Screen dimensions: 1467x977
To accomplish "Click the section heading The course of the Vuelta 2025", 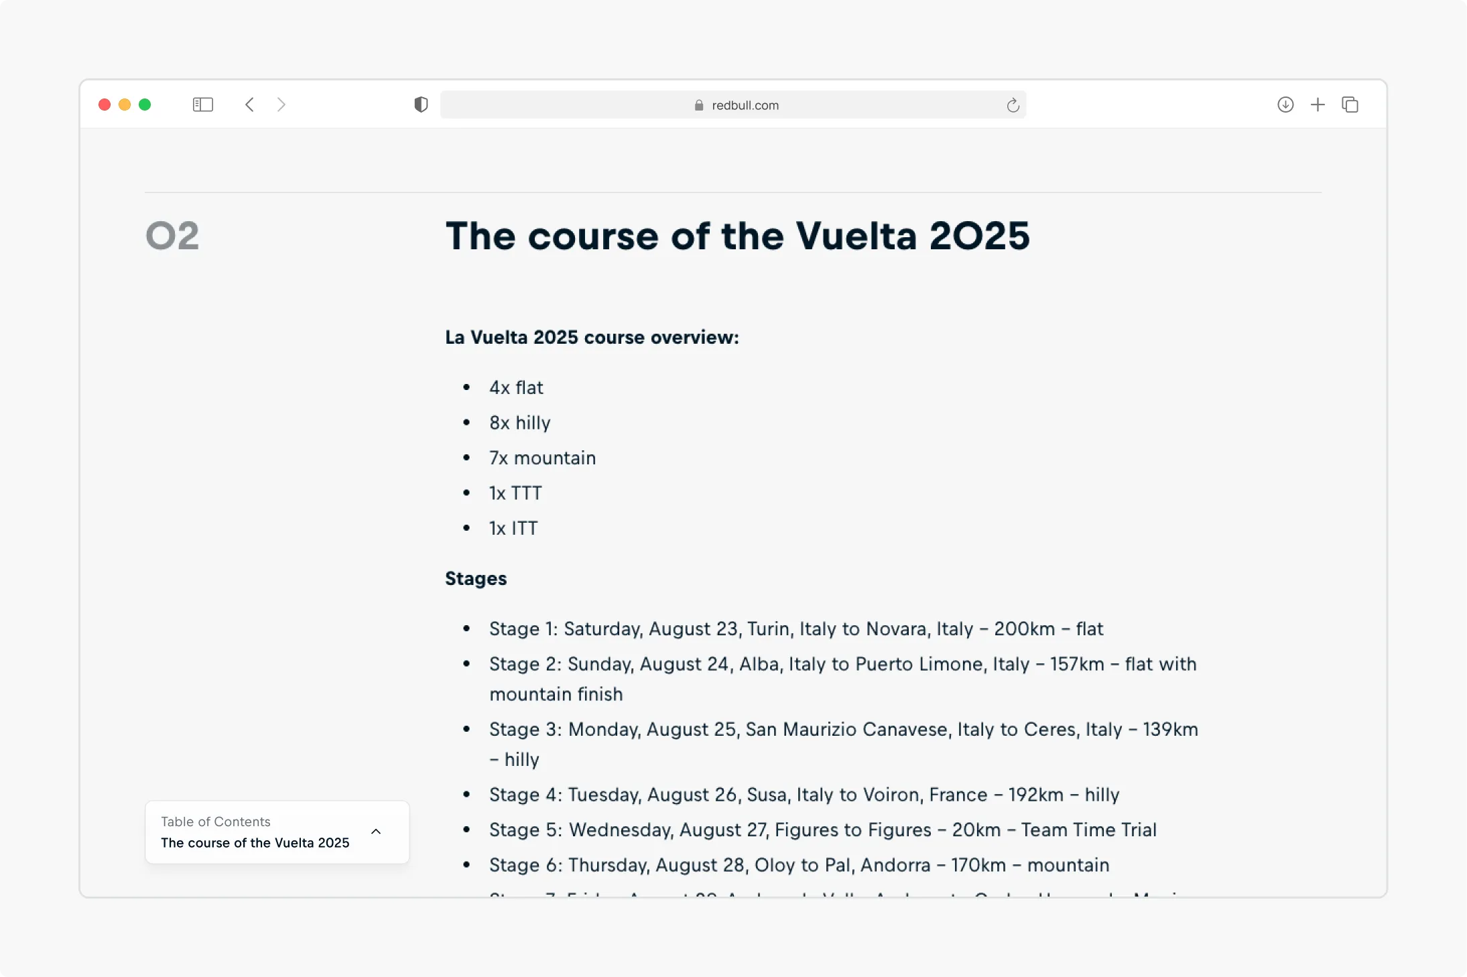I will pyautogui.click(x=737, y=236).
